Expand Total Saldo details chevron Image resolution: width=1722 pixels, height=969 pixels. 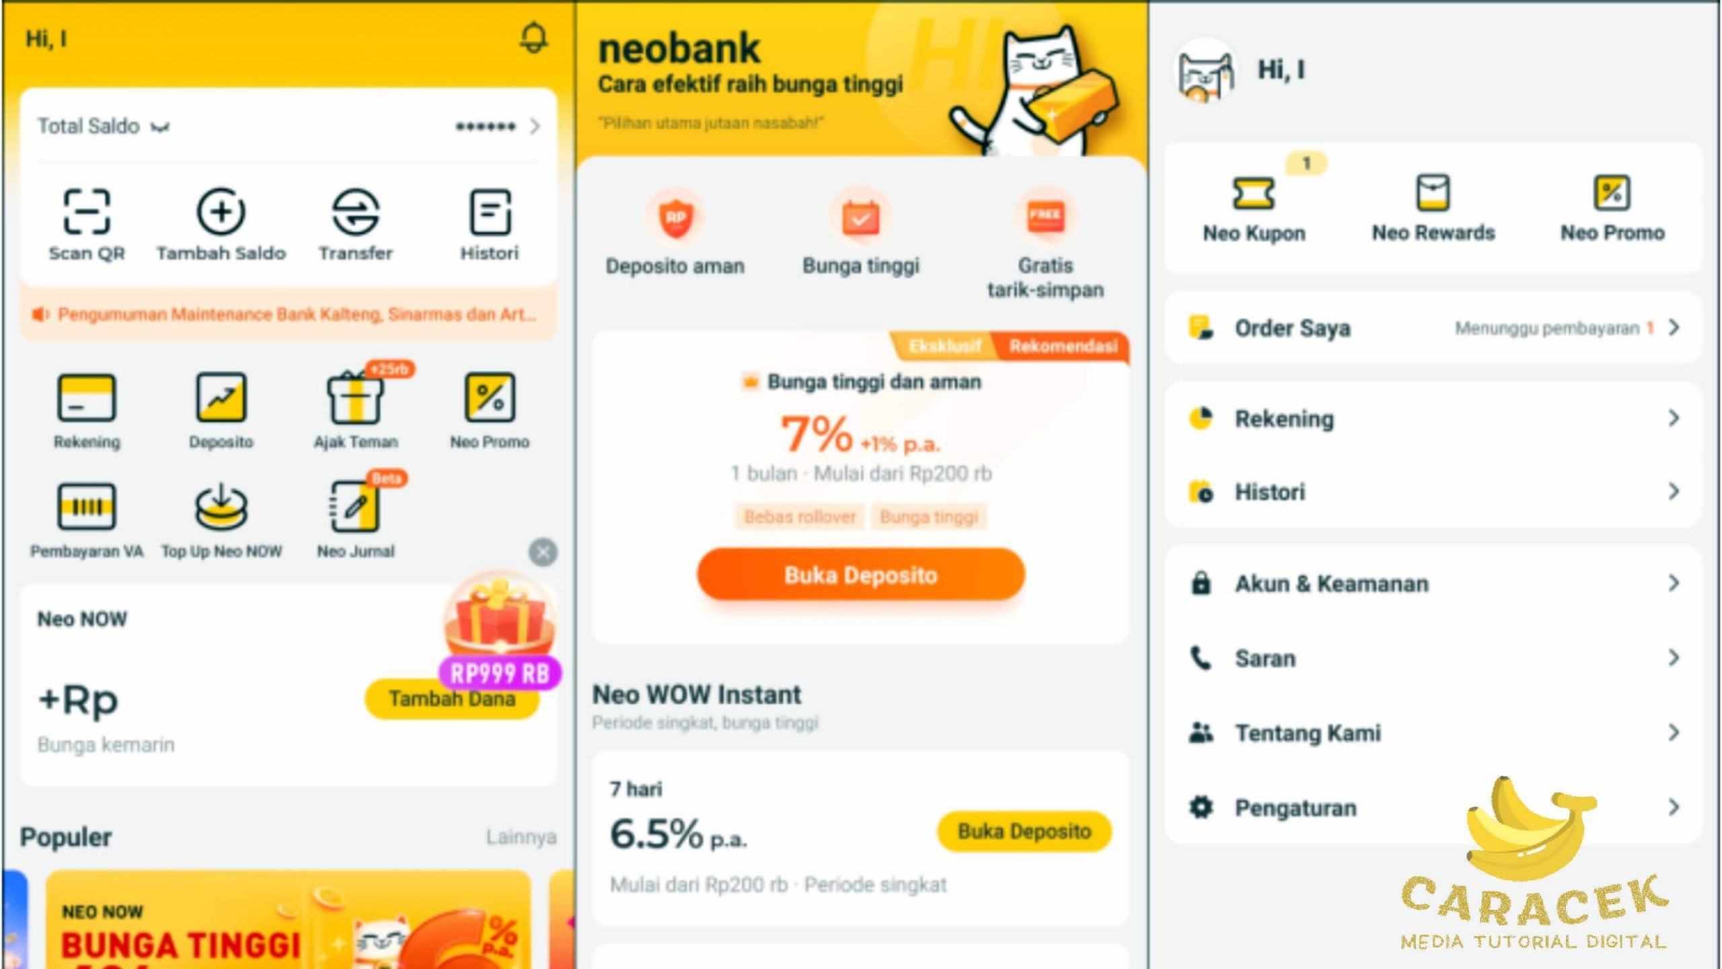[535, 126]
